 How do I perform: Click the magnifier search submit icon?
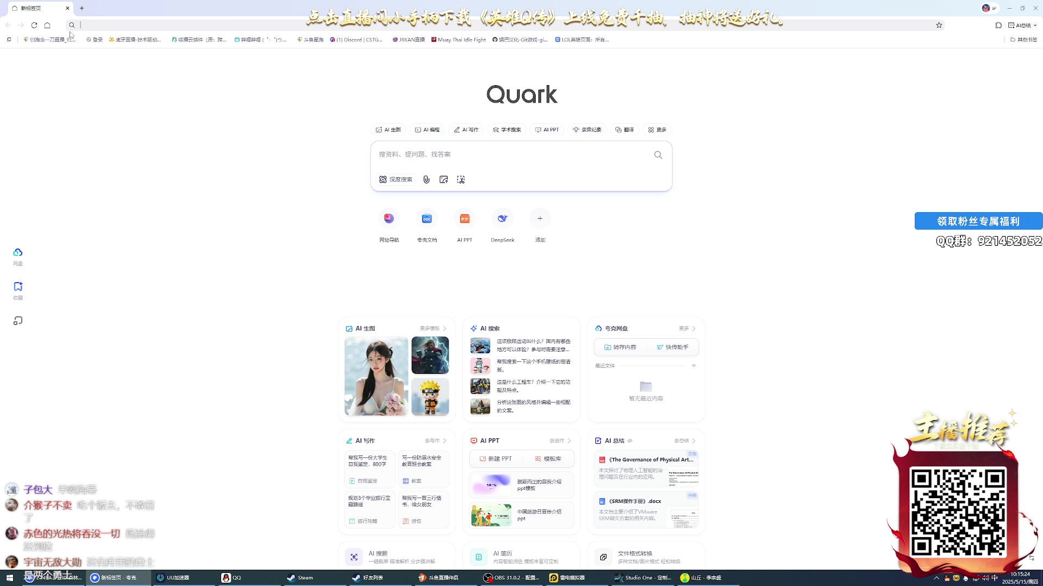coord(658,155)
